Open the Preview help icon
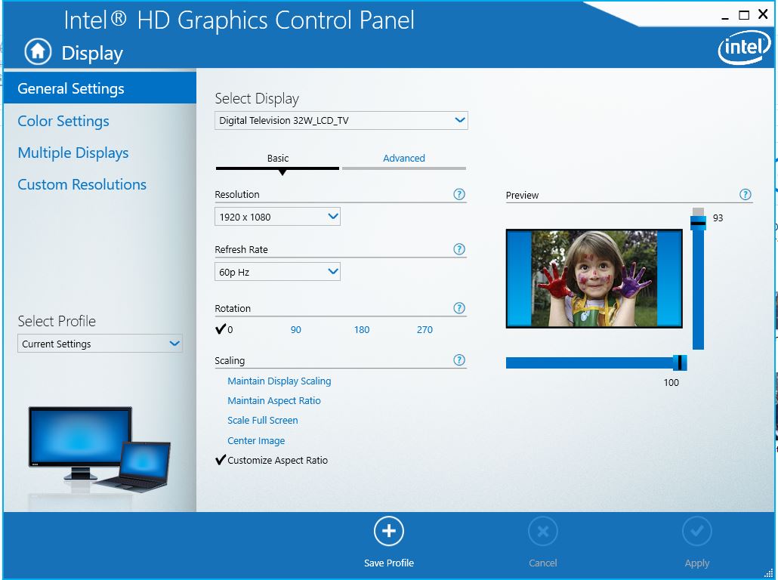Screen dimensions: 778x580 (746, 194)
